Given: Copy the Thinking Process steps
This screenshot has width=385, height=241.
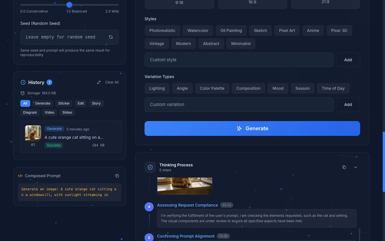Looking at the screenshot, I should click(344, 167).
